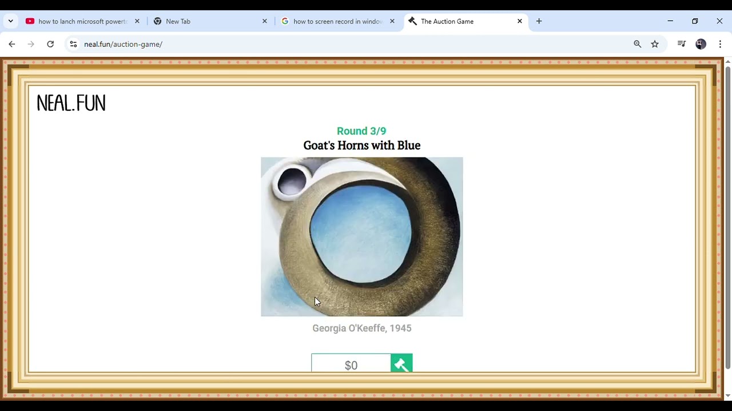Go forward to the next page

(31, 44)
